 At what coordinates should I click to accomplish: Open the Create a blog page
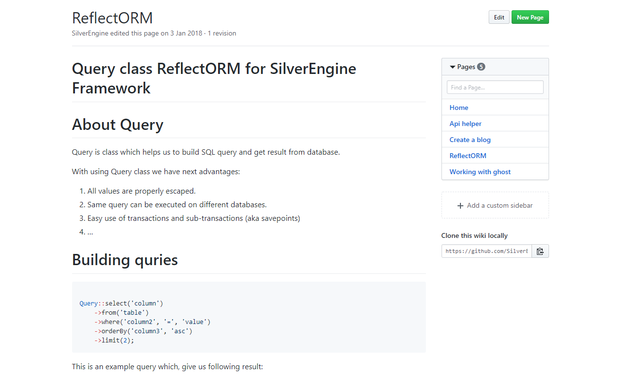pyautogui.click(x=470, y=140)
